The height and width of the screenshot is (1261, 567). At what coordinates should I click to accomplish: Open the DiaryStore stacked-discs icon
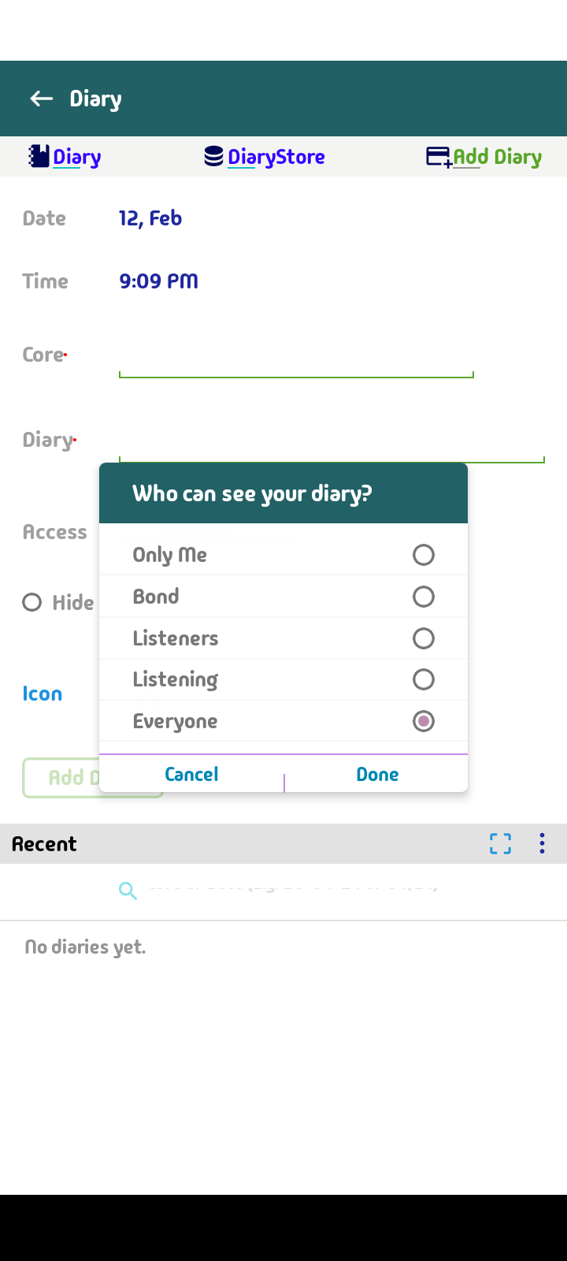coord(213,156)
